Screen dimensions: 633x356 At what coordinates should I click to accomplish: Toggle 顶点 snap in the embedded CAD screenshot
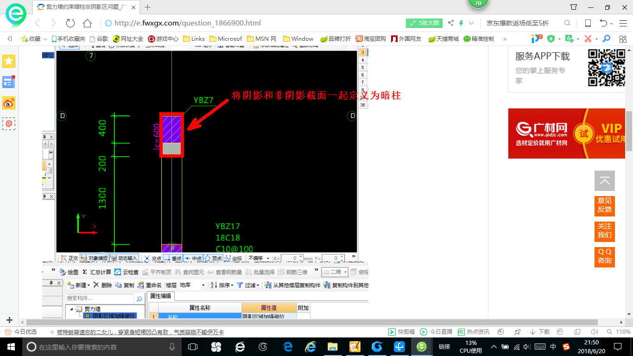(x=214, y=258)
